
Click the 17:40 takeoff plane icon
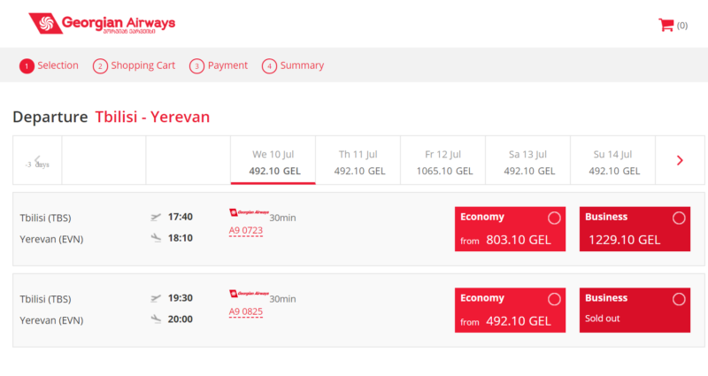[157, 217]
